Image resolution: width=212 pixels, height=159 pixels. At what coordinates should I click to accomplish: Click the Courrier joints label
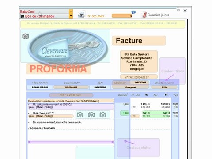point(158,15)
